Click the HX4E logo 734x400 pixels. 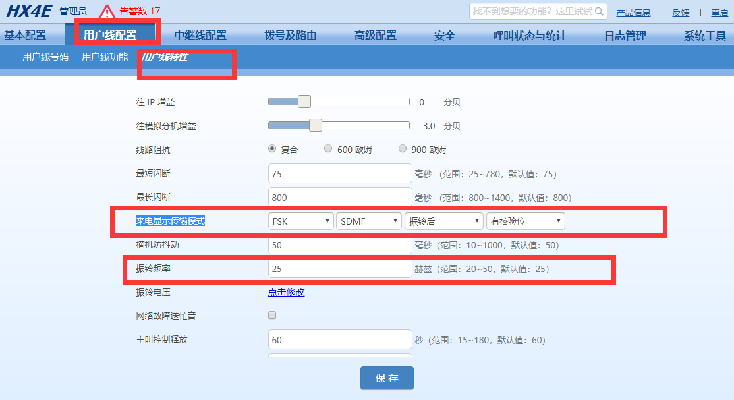[29, 11]
